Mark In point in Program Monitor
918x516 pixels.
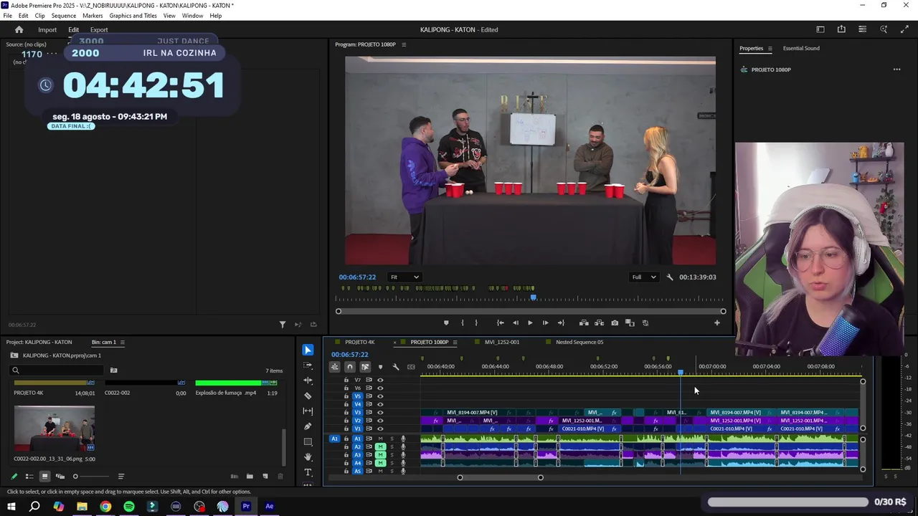click(x=462, y=323)
